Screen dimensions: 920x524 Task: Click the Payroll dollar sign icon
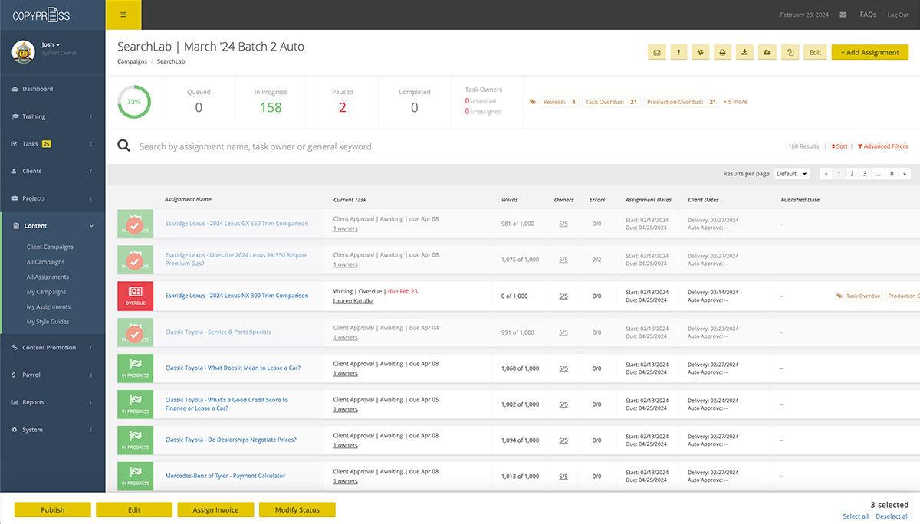[x=15, y=375]
